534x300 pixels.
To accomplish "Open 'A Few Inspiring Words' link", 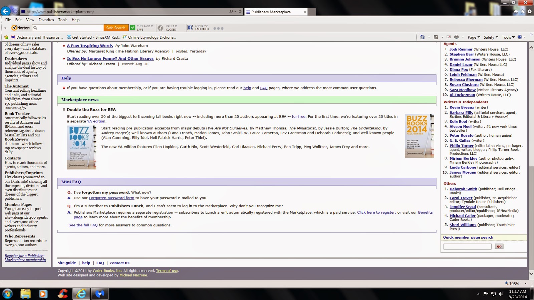I will click(x=90, y=46).
